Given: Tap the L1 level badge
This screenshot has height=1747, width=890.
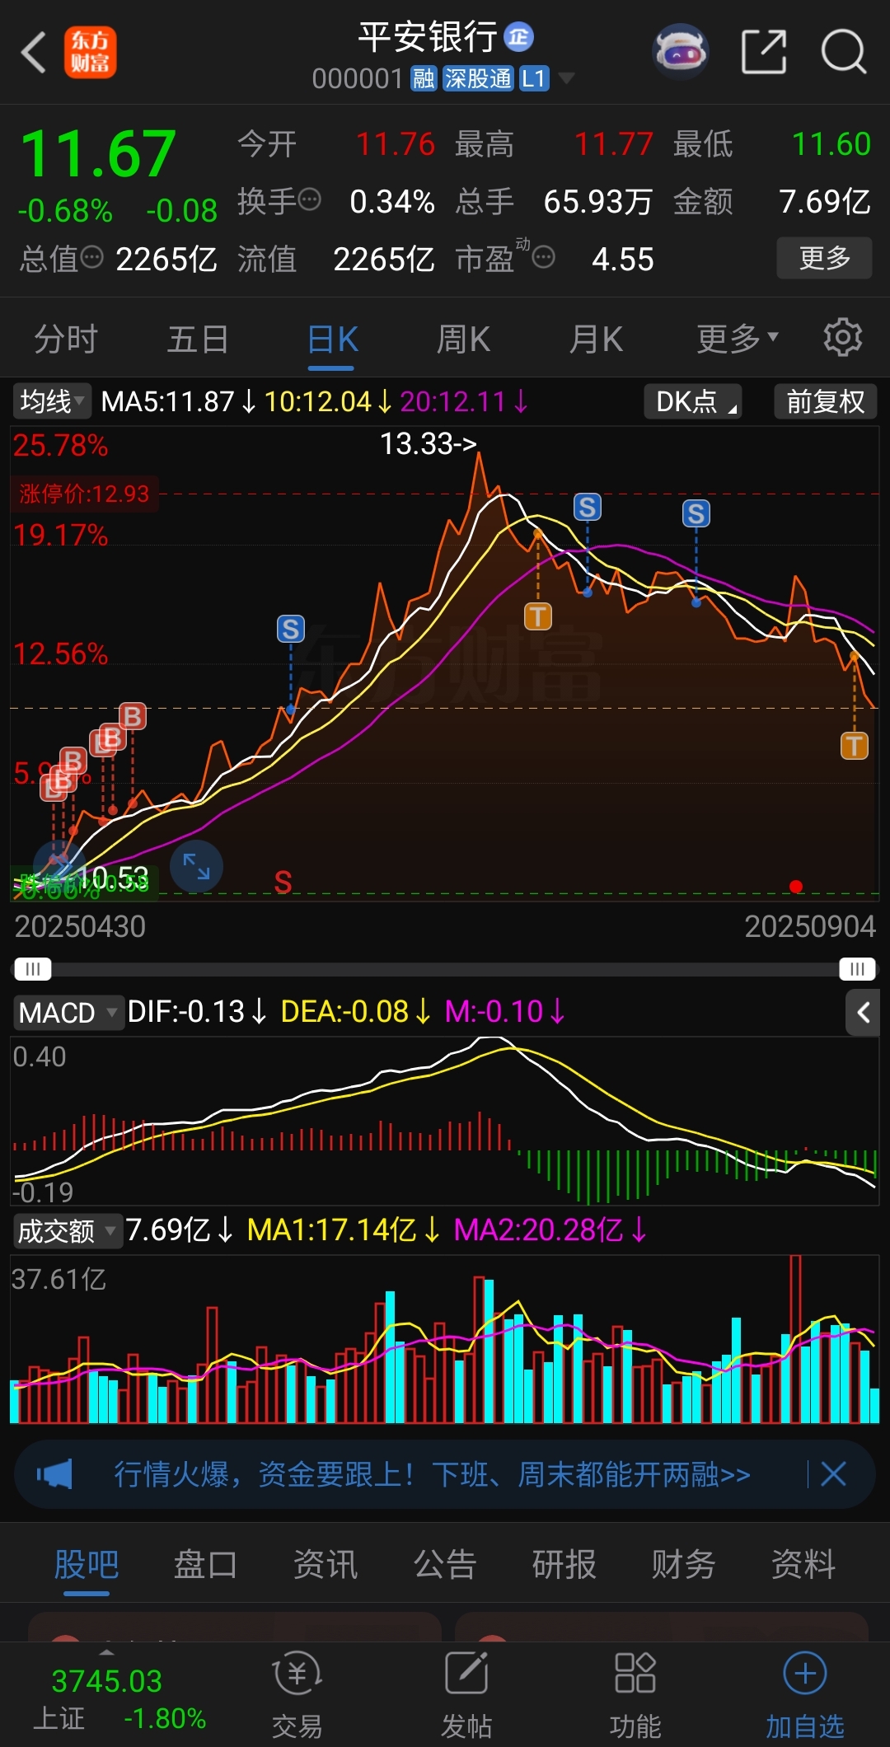Looking at the screenshot, I should click(534, 79).
